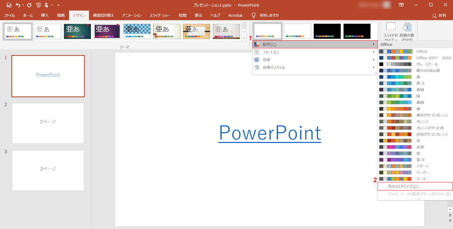Screen dimensions: 453x229
Task: Choose the 黄緑 color scheme
Action: click(x=415, y=103)
